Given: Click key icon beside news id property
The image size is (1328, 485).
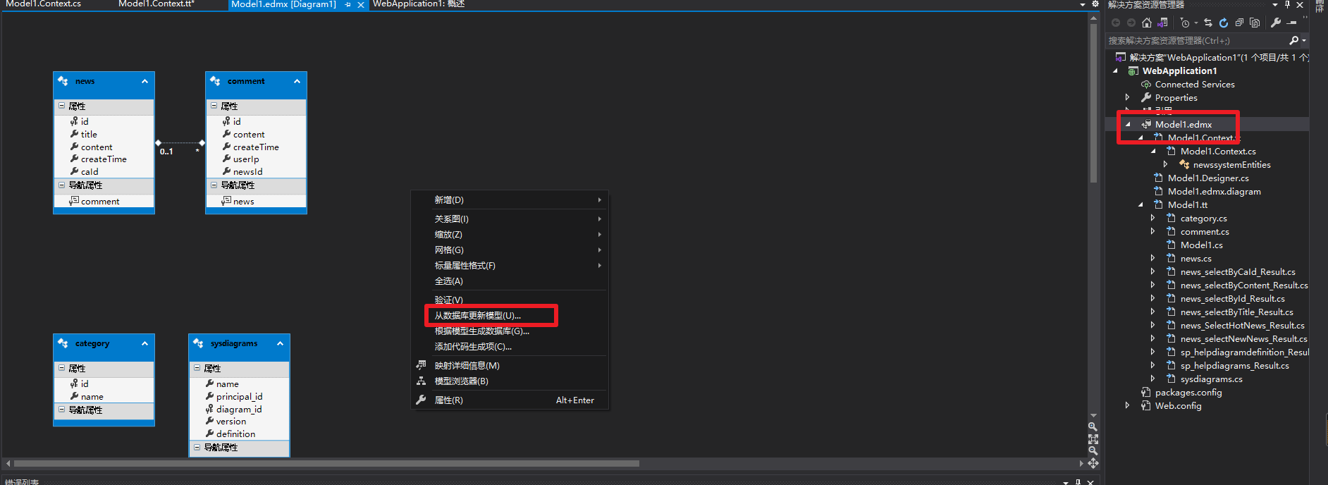Looking at the screenshot, I should [74, 121].
